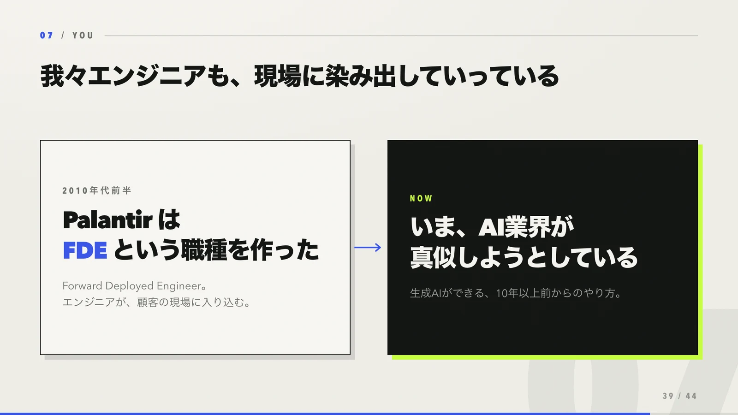Click the 'という職種を作った' text
The image size is (738, 415).
point(216,250)
